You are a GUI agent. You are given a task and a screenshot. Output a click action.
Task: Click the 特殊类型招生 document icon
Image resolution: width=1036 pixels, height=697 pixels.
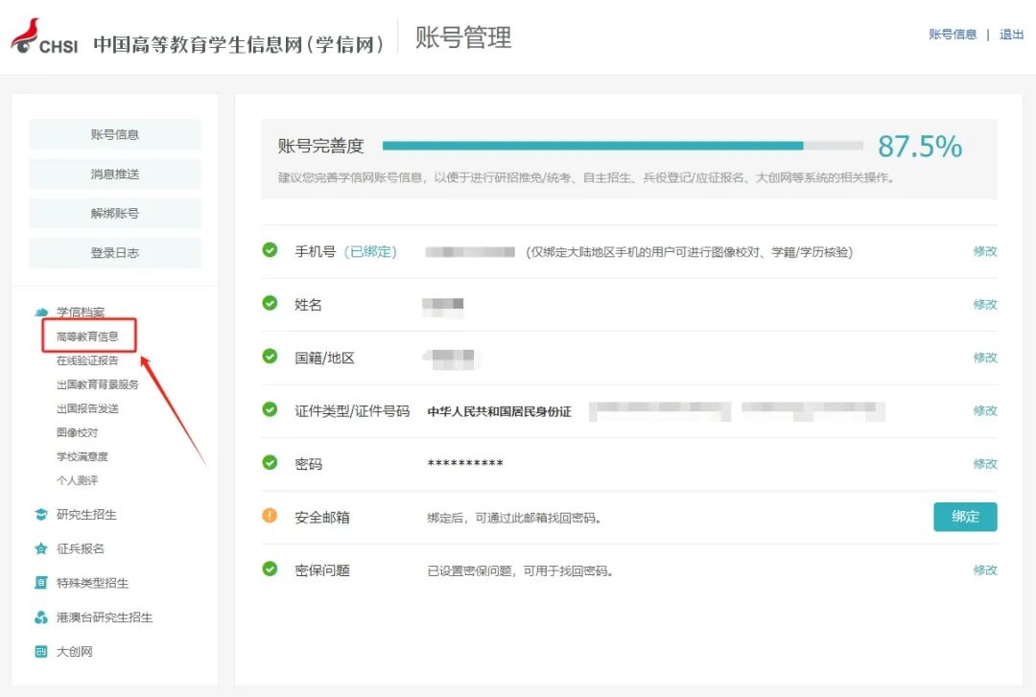41,583
